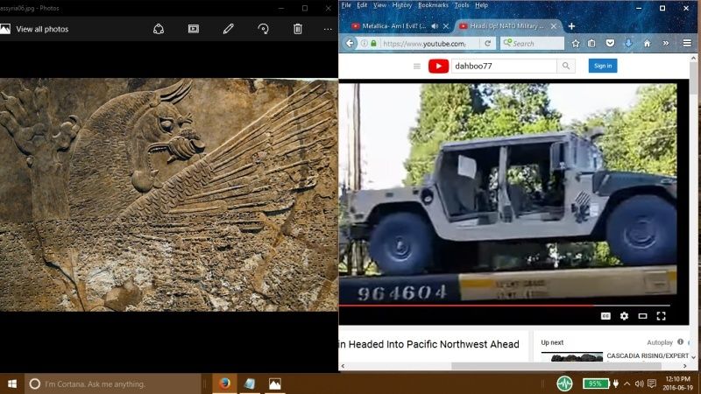This screenshot has width=701, height=394.
Task: Open the Help menu in Firefox
Action: [x=481, y=5]
